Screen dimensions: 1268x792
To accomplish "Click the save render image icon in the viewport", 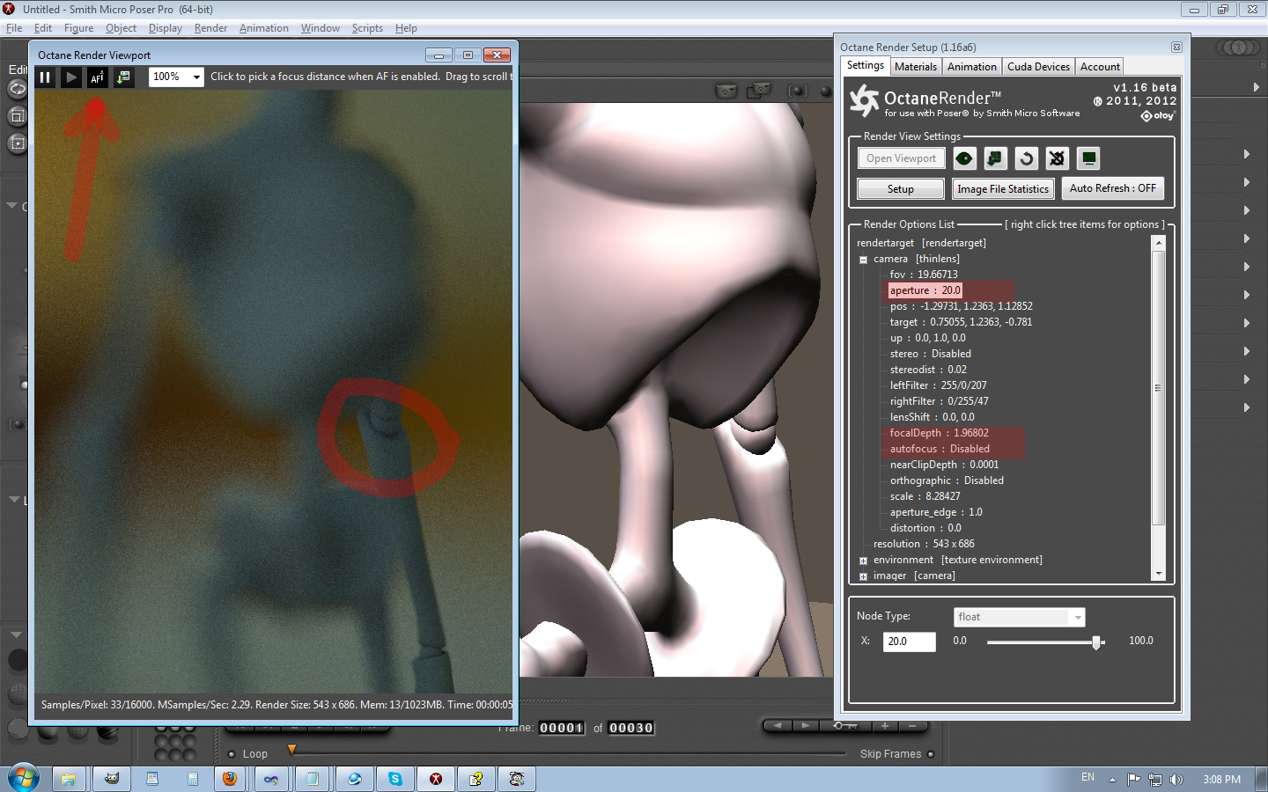I will coord(124,77).
